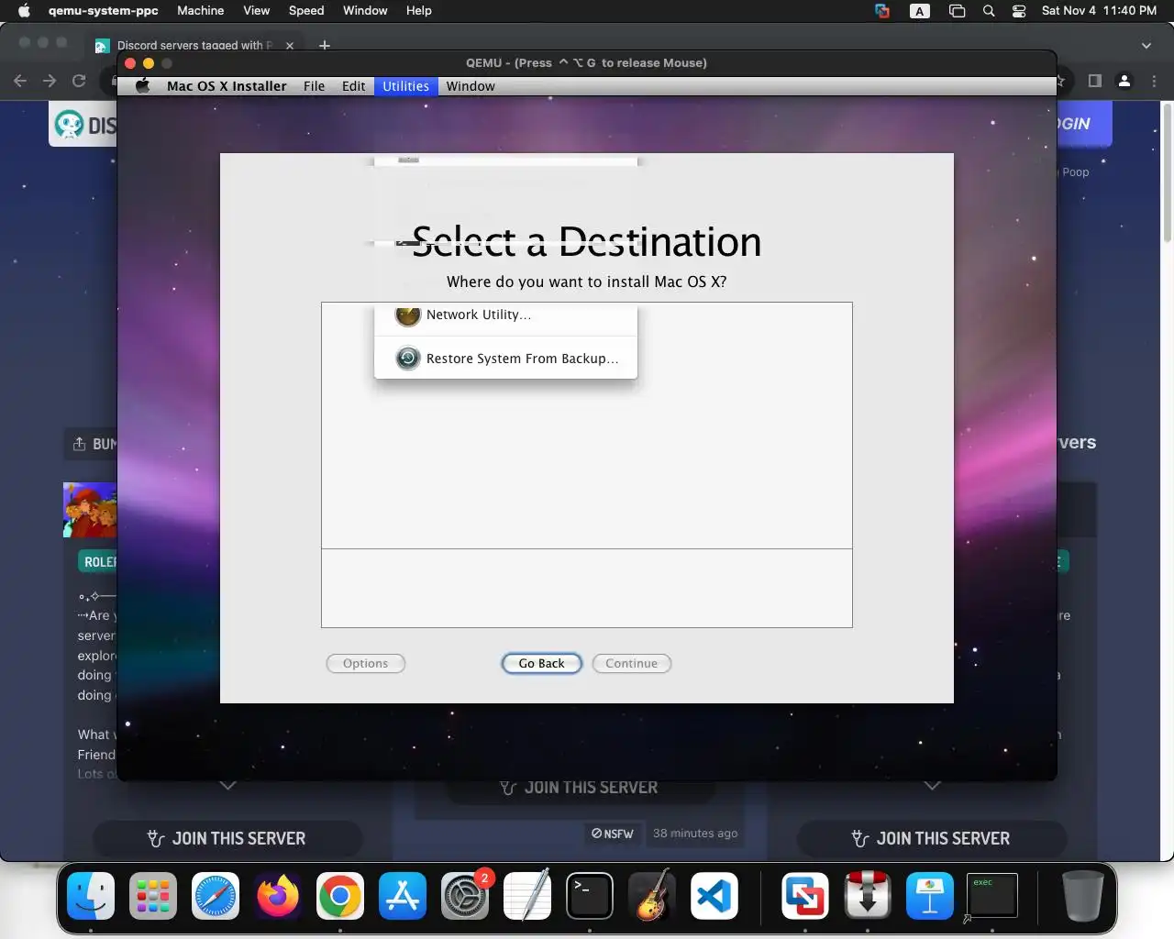Viewport: 1174px width, 939px height.
Task: Click Chrome's forward arrow
Action: point(50,81)
